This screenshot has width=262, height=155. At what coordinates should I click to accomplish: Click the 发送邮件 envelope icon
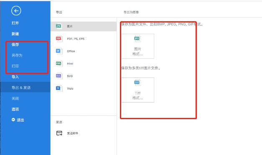(59, 133)
